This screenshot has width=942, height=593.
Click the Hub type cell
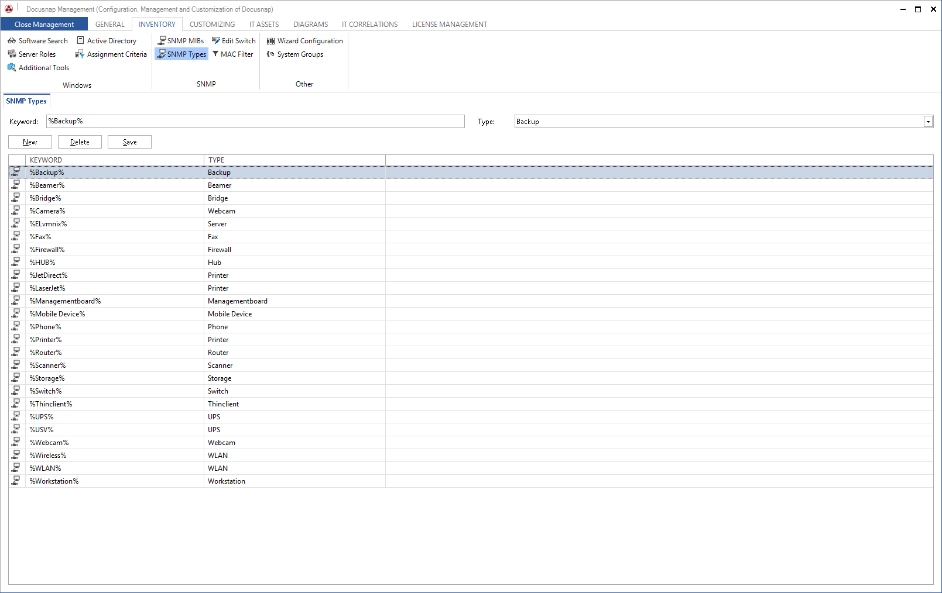point(294,262)
